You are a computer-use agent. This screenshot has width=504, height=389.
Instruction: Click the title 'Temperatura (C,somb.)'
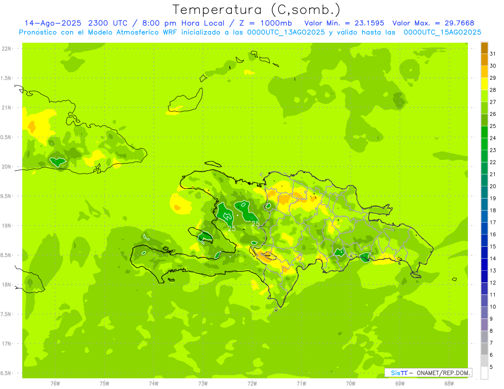click(x=256, y=10)
